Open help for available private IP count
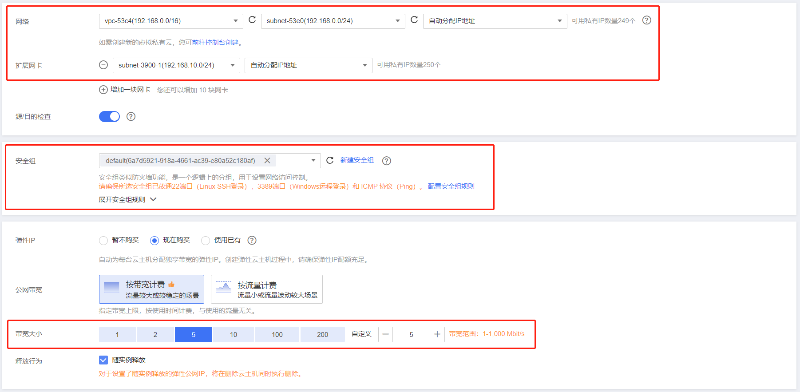 (x=647, y=20)
